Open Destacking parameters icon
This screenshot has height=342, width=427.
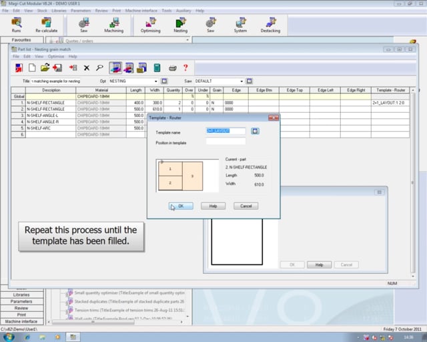(270, 25)
